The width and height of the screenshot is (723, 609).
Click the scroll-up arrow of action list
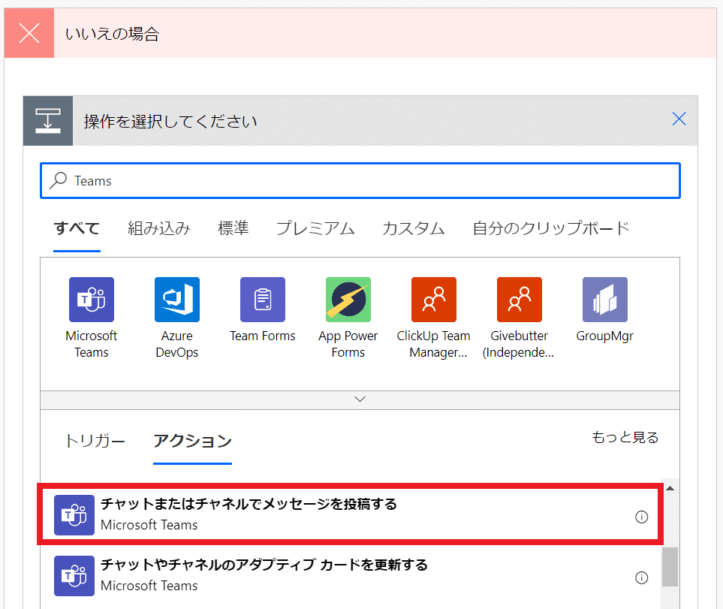(x=670, y=488)
